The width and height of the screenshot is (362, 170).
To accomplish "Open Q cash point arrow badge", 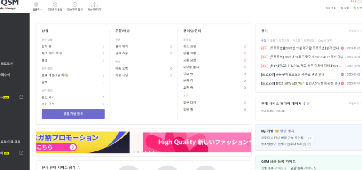I will coord(310,138).
